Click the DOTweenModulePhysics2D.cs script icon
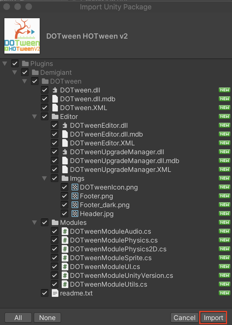This screenshot has width=232, height=325. [x=65, y=249]
